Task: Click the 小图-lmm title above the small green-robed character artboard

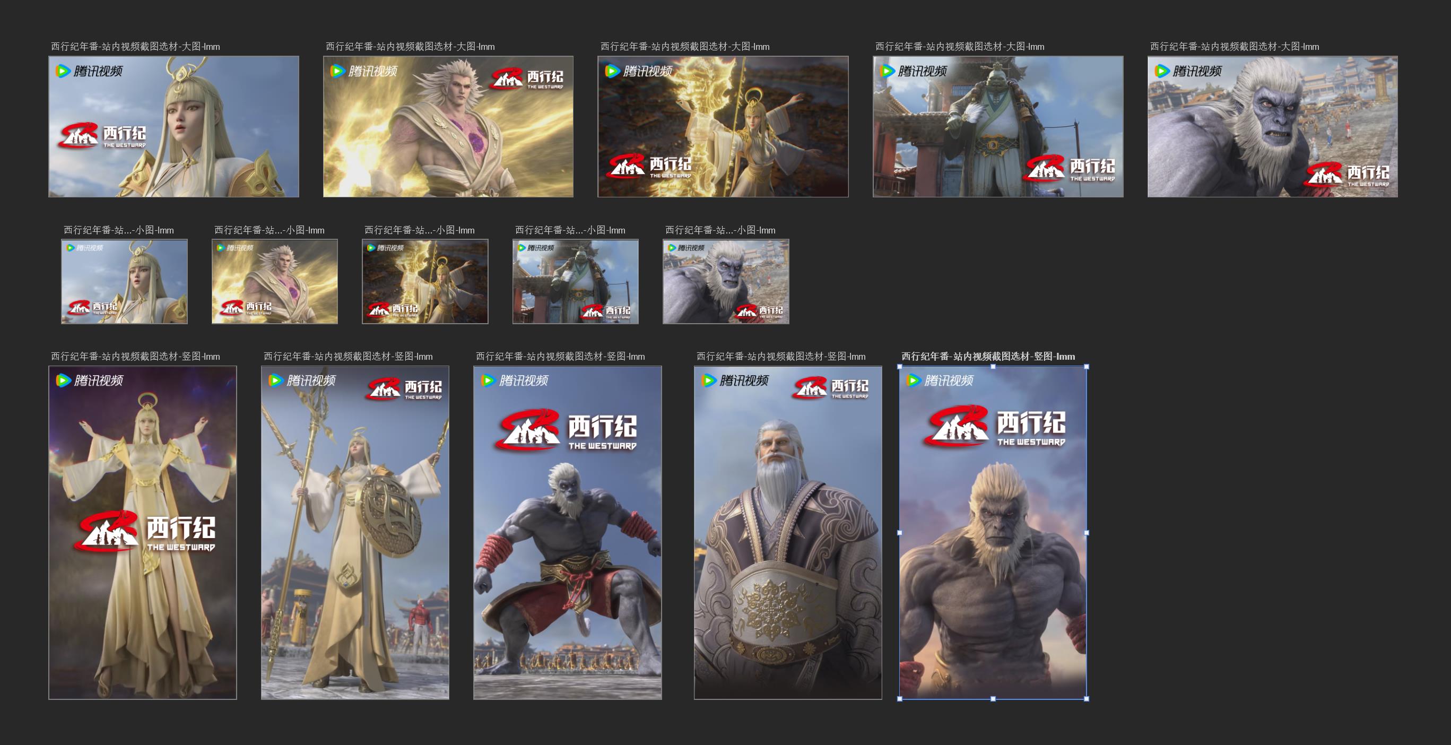Action: [570, 230]
